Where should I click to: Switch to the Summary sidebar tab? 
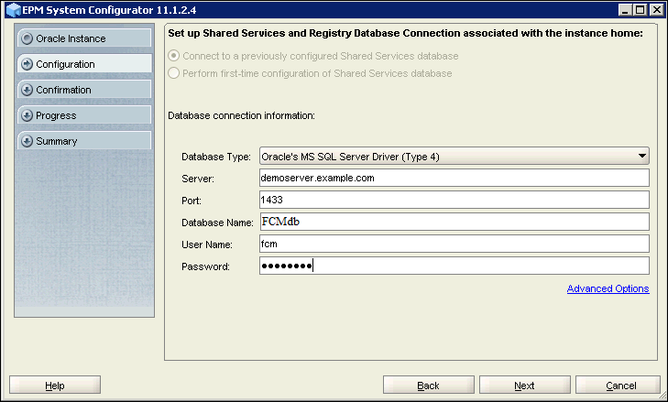point(82,142)
